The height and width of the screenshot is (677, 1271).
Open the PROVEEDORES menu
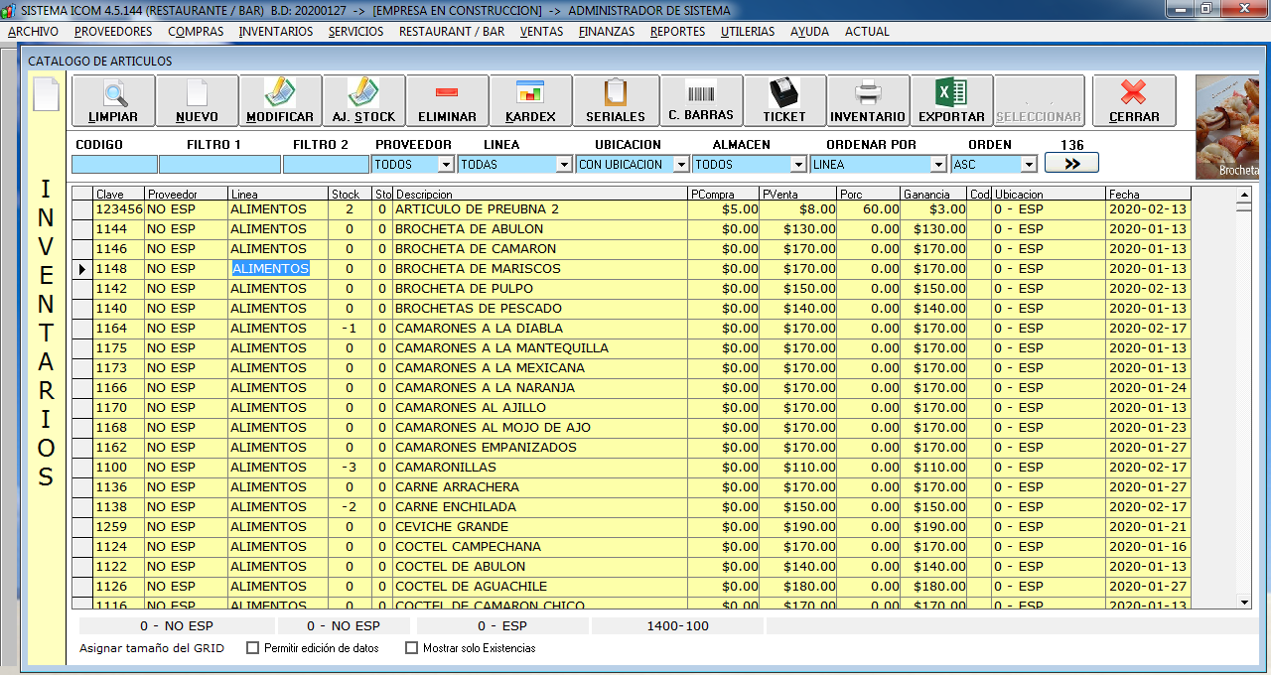pyautogui.click(x=113, y=32)
